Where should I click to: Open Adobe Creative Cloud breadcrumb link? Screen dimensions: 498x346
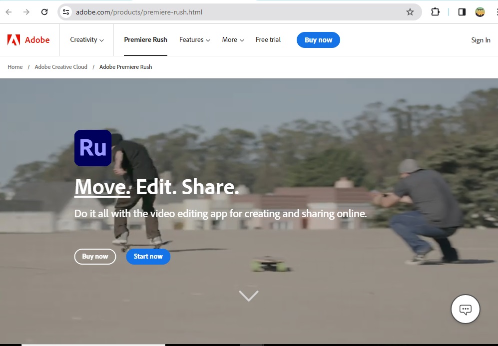61,67
